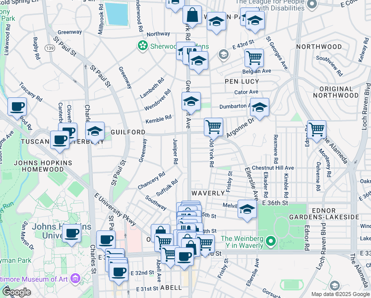Select the coffee cup marker at Johns Hopkins University
The image size is (371, 298).
[x=72, y=232]
